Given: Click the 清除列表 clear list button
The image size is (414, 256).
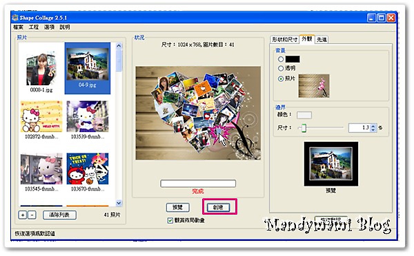Looking at the screenshot, I should (59, 215).
